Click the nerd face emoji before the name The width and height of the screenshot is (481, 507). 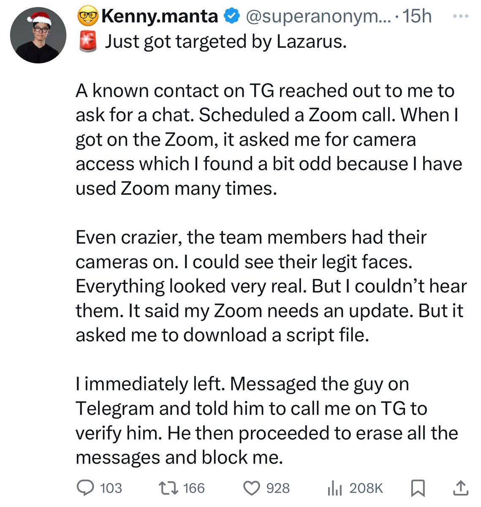tap(88, 16)
